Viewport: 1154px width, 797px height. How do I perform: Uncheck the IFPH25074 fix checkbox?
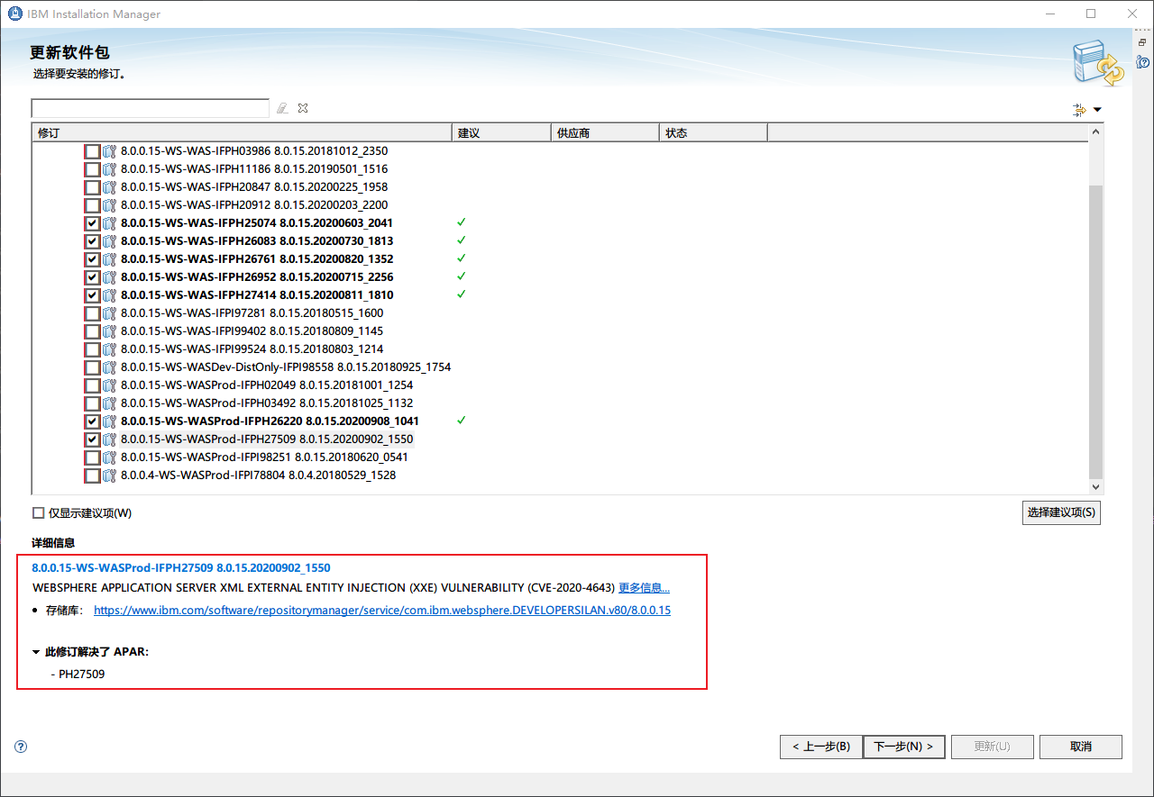[x=92, y=223]
